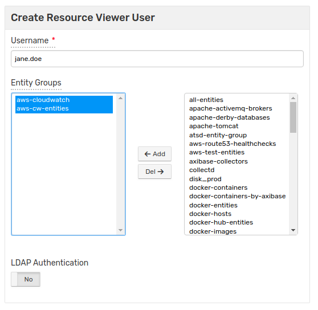Click the Del button with right arrow
The image size is (318, 310).
tap(154, 172)
